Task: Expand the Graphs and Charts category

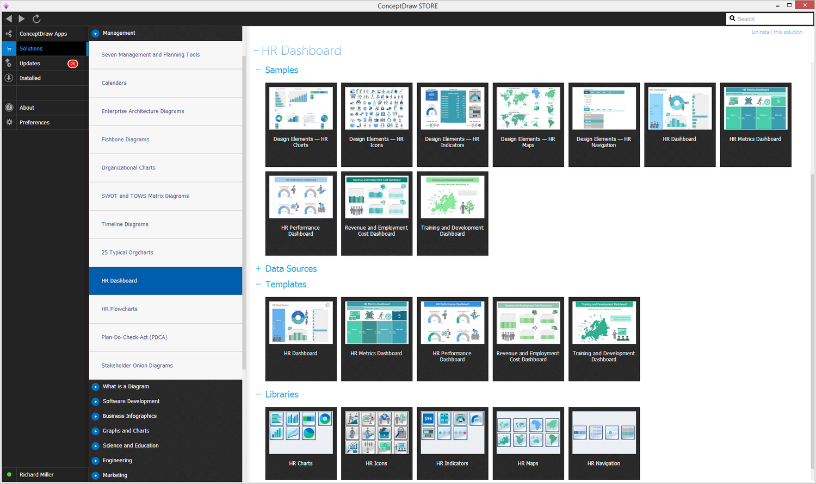Action: 95,431
